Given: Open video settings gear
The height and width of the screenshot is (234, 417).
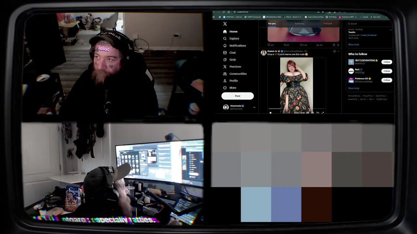Looking at the screenshot, I should tap(312, 113).
